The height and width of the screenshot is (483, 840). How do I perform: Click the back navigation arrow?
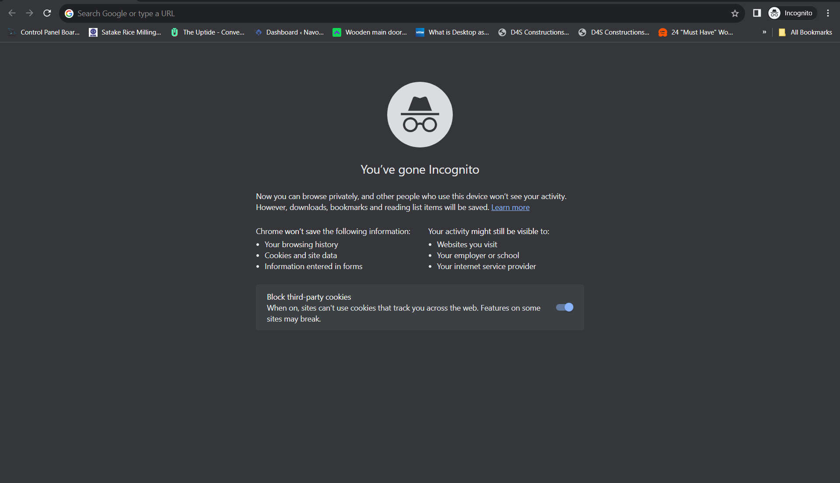coord(12,13)
